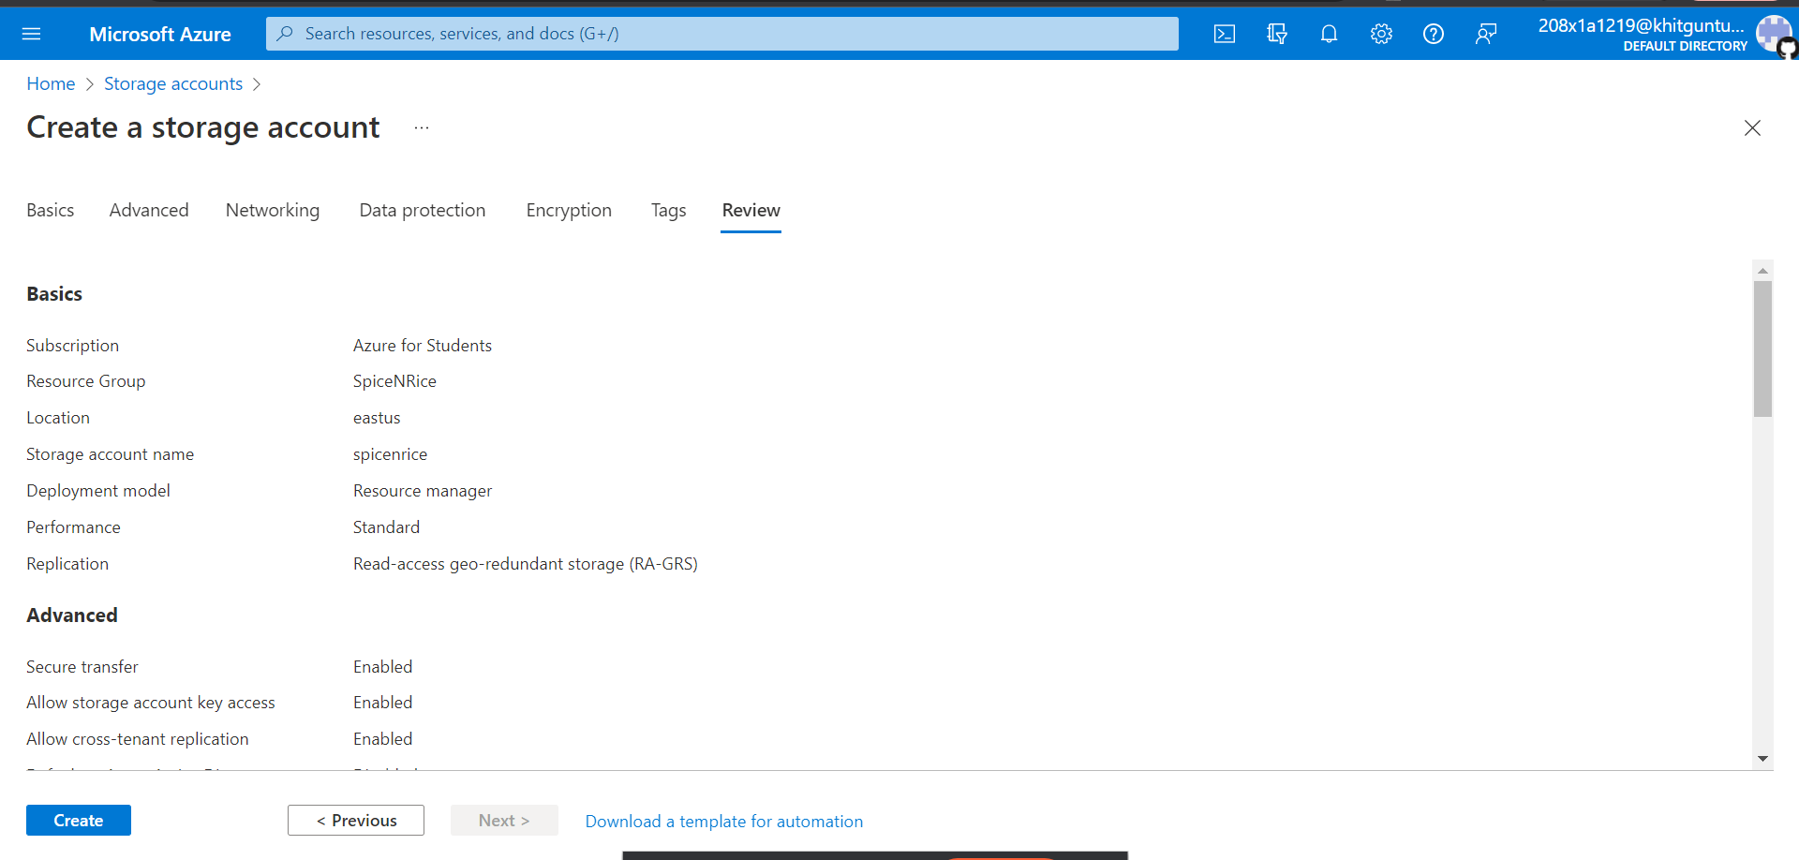This screenshot has height=860, width=1799.
Task: Open the portal settings gear
Action: click(1381, 34)
